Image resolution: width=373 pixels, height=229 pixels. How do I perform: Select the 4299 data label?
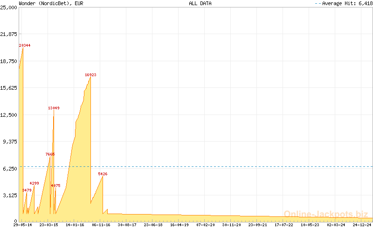(x=35, y=183)
